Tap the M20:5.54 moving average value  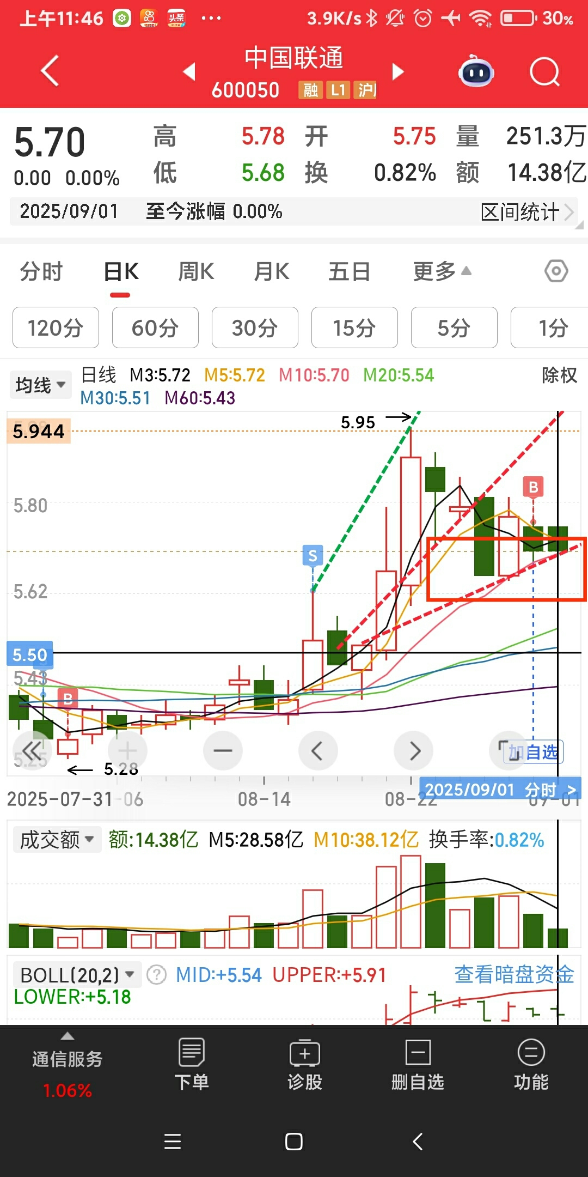[399, 375]
